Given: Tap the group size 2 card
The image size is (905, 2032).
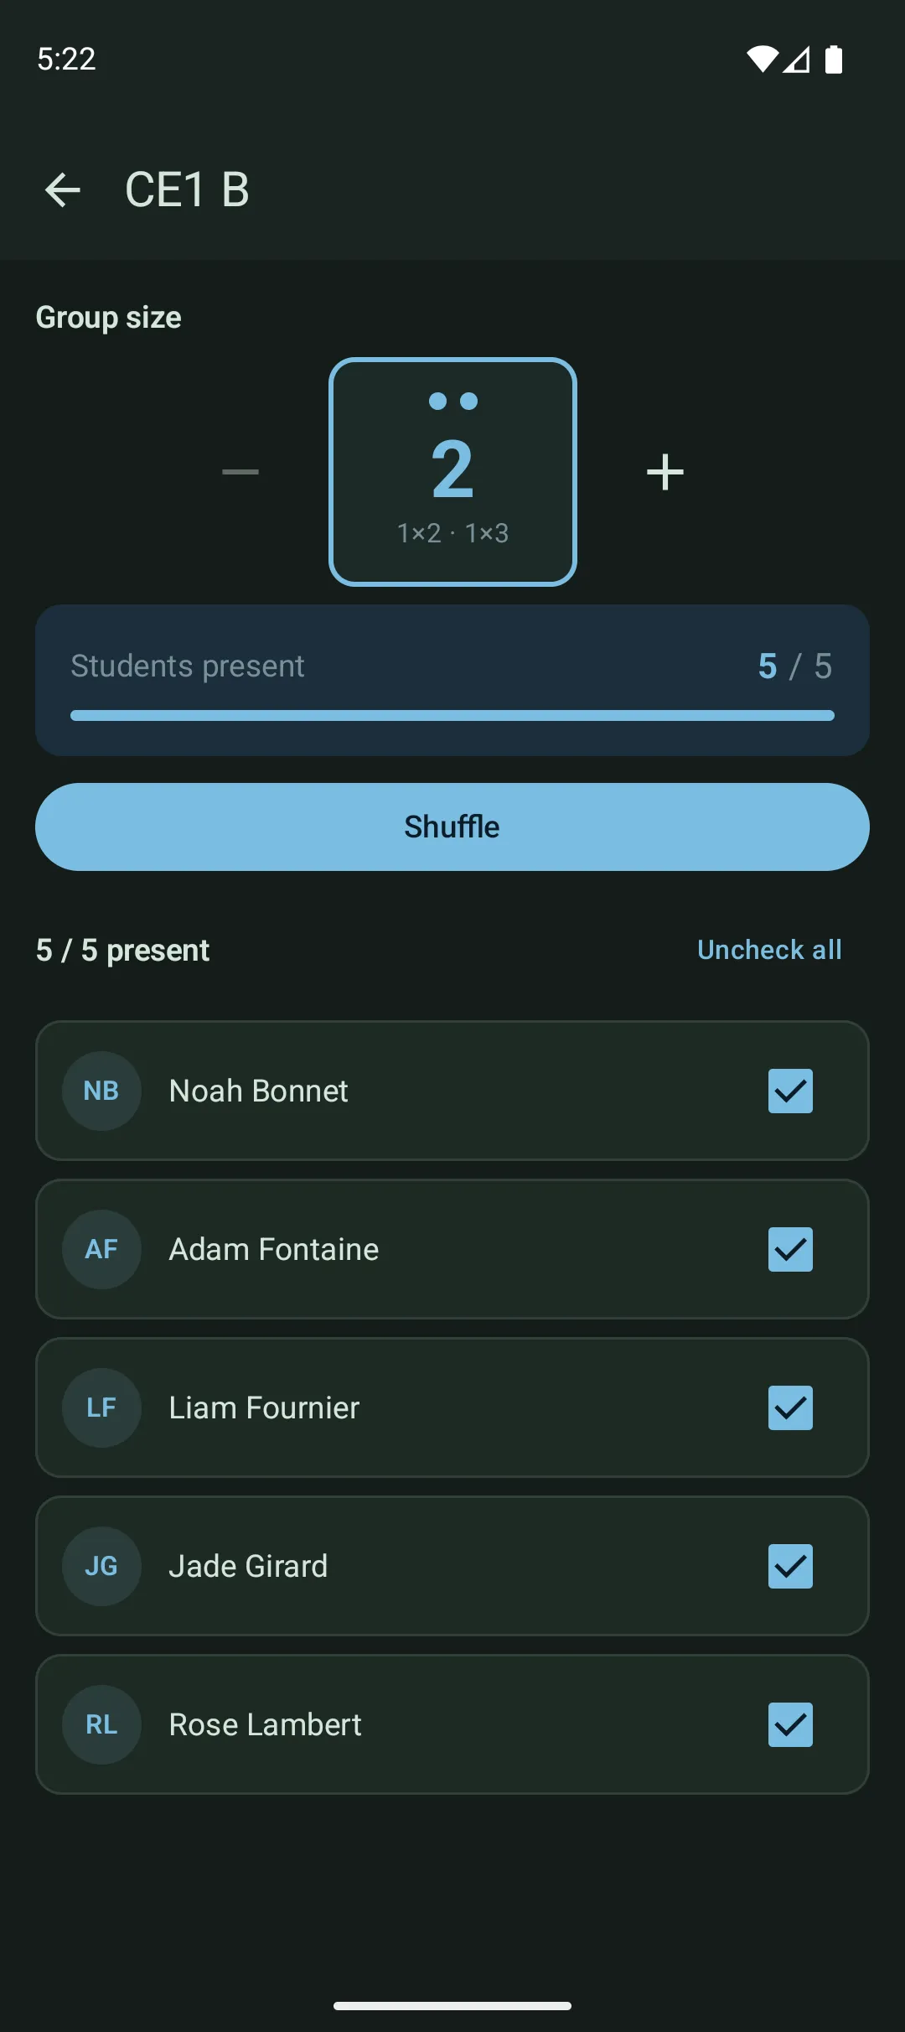Looking at the screenshot, I should pos(452,472).
